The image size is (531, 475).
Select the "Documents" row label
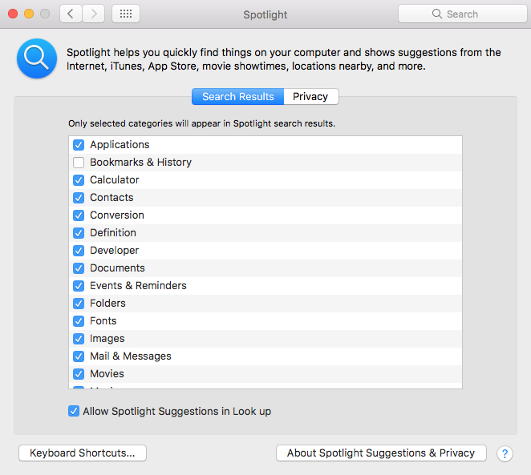[x=118, y=268]
